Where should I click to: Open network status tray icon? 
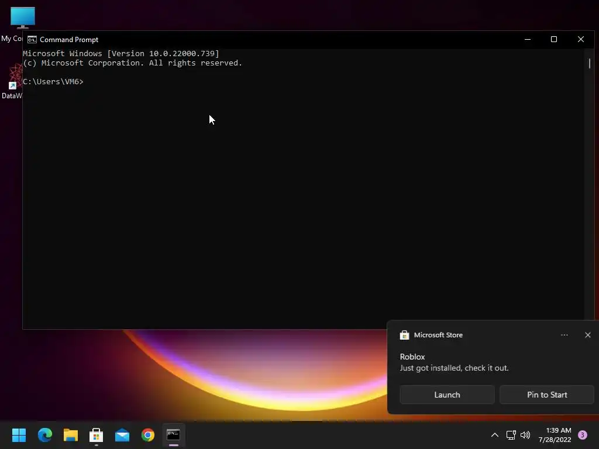(511, 435)
